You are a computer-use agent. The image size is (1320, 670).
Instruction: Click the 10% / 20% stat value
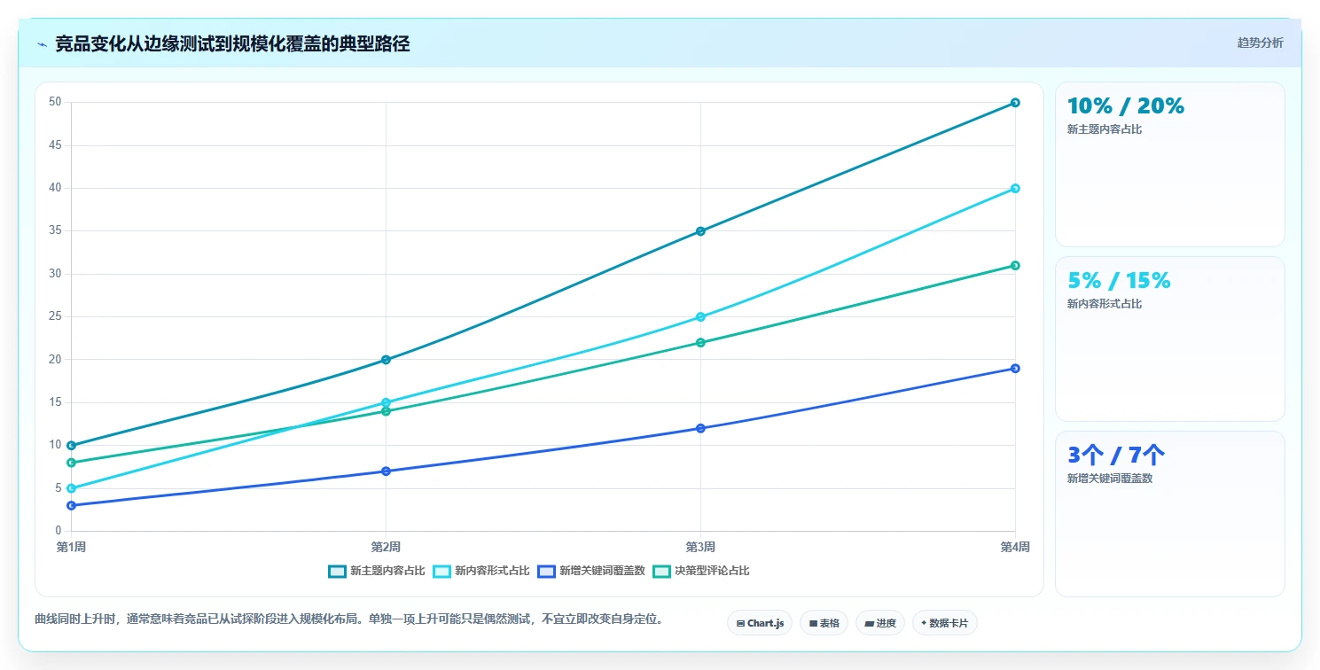click(x=1126, y=106)
